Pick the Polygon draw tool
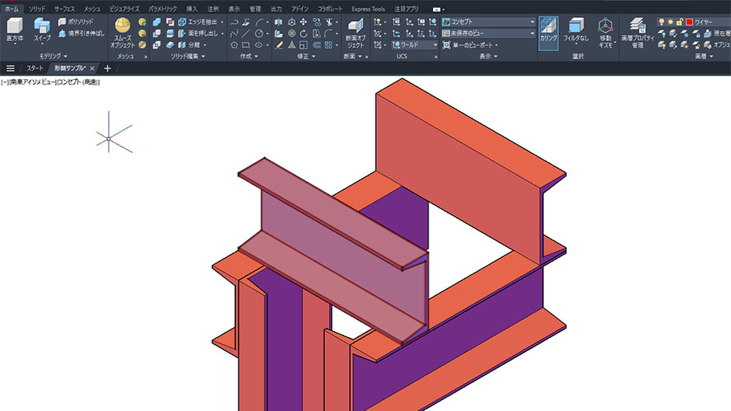 [x=234, y=45]
